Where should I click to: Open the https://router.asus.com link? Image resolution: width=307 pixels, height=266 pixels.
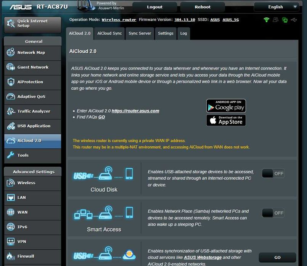[x=135, y=111]
